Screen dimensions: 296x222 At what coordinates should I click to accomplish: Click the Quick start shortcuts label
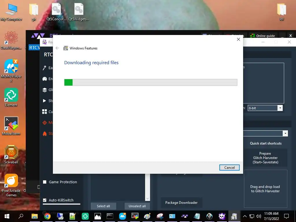point(266,143)
